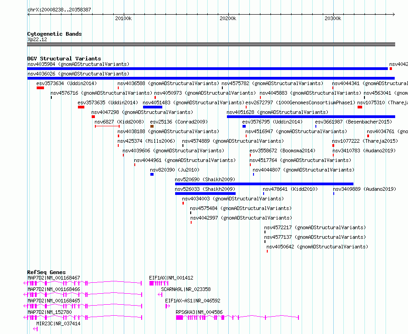Click the blue bar of nsv4051483
408x334 pixels.
point(153,107)
